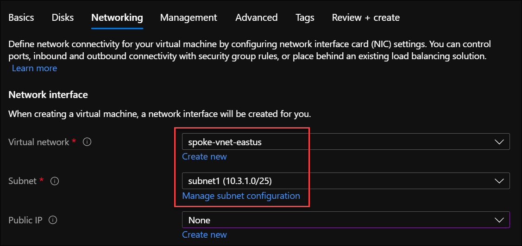Screen dimensions: 522x246
Task: Expand the Subnet dropdown showing subnet1
Action: (346, 181)
